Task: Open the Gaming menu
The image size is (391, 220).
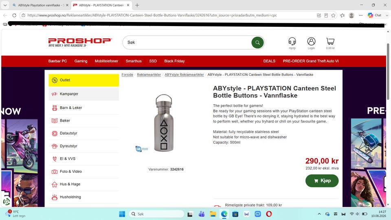Action: [x=81, y=61]
